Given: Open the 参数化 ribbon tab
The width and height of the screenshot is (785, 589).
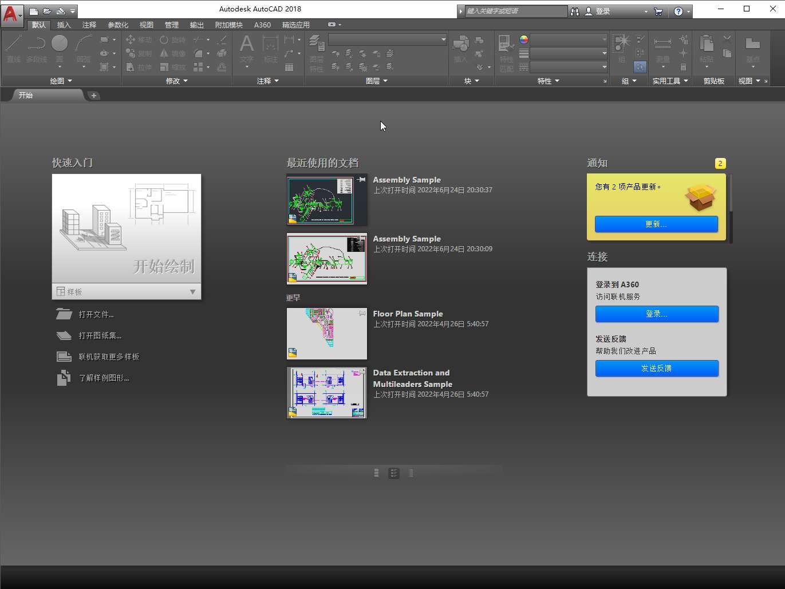Looking at the screenshot, I should pyautogui.click(x=118, y=25).
